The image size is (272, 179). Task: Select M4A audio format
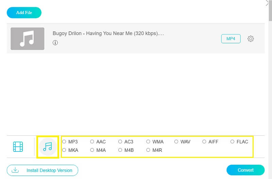pos(92,150)
